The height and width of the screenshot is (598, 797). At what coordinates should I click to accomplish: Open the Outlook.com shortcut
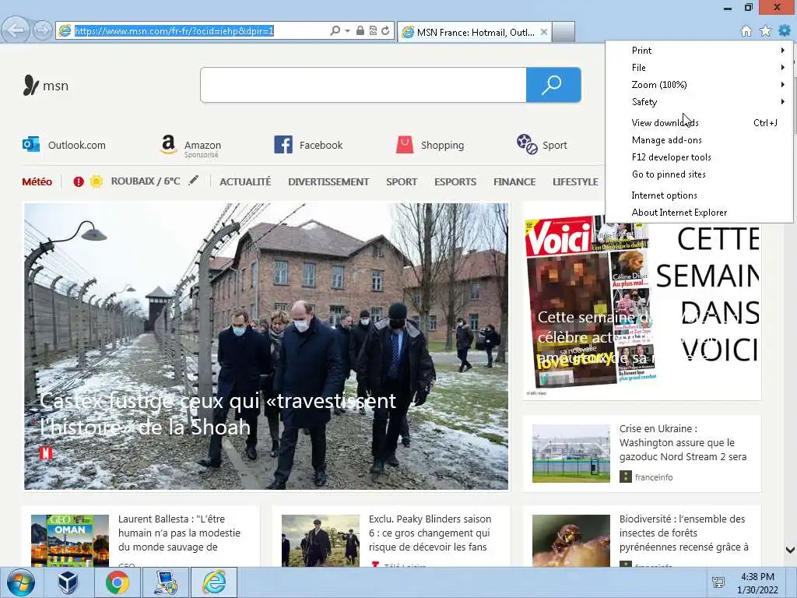click(x=64, y=145)
